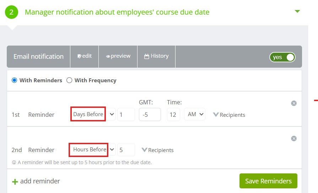Remove the 2nd Reminder with X icon
This screenshot has height=193, width=318.
coord(294,139)
